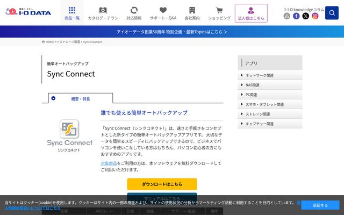Open the 50周年 特別企画 Topics banner
Viewport: 344px width, 215px height.
coord(172,32)
